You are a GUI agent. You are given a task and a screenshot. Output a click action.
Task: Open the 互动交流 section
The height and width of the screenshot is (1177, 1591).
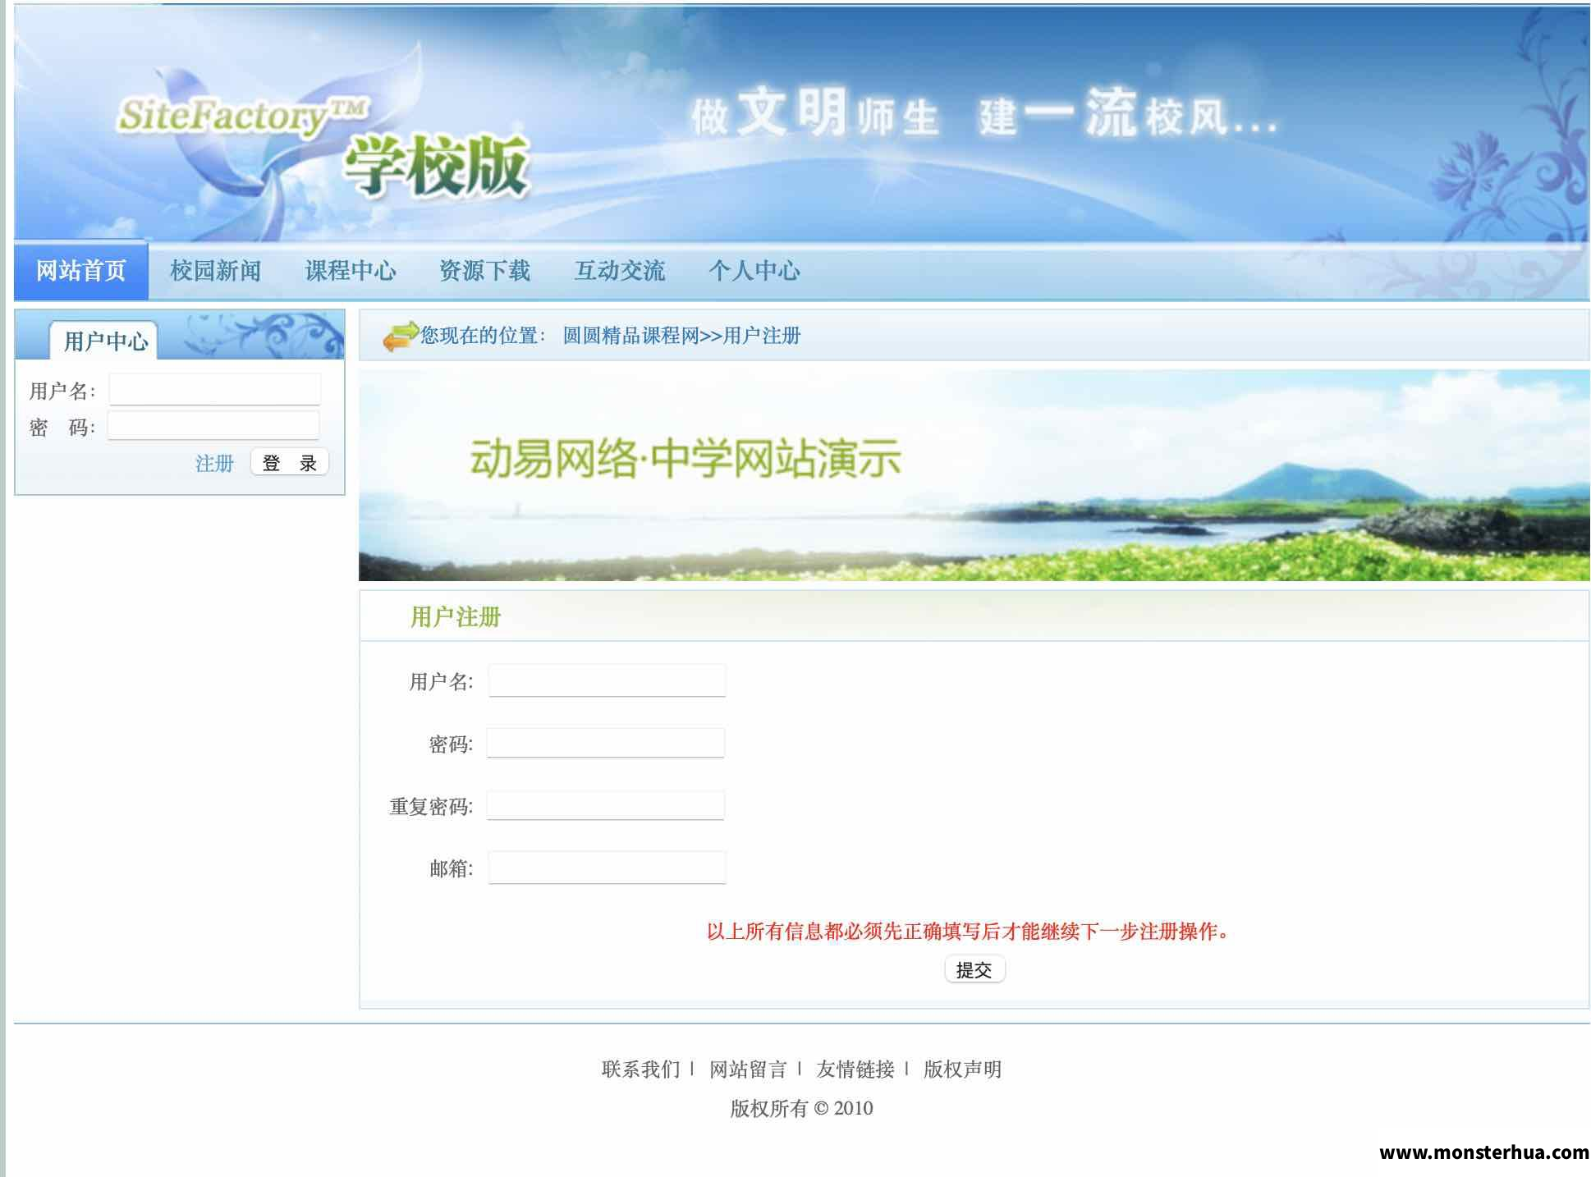[619, 271]
